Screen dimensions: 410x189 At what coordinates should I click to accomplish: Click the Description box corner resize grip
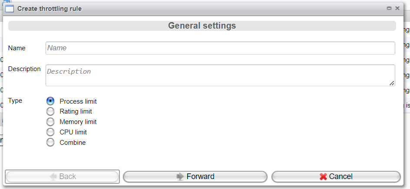pyautogui.click(x=392, y=83)
